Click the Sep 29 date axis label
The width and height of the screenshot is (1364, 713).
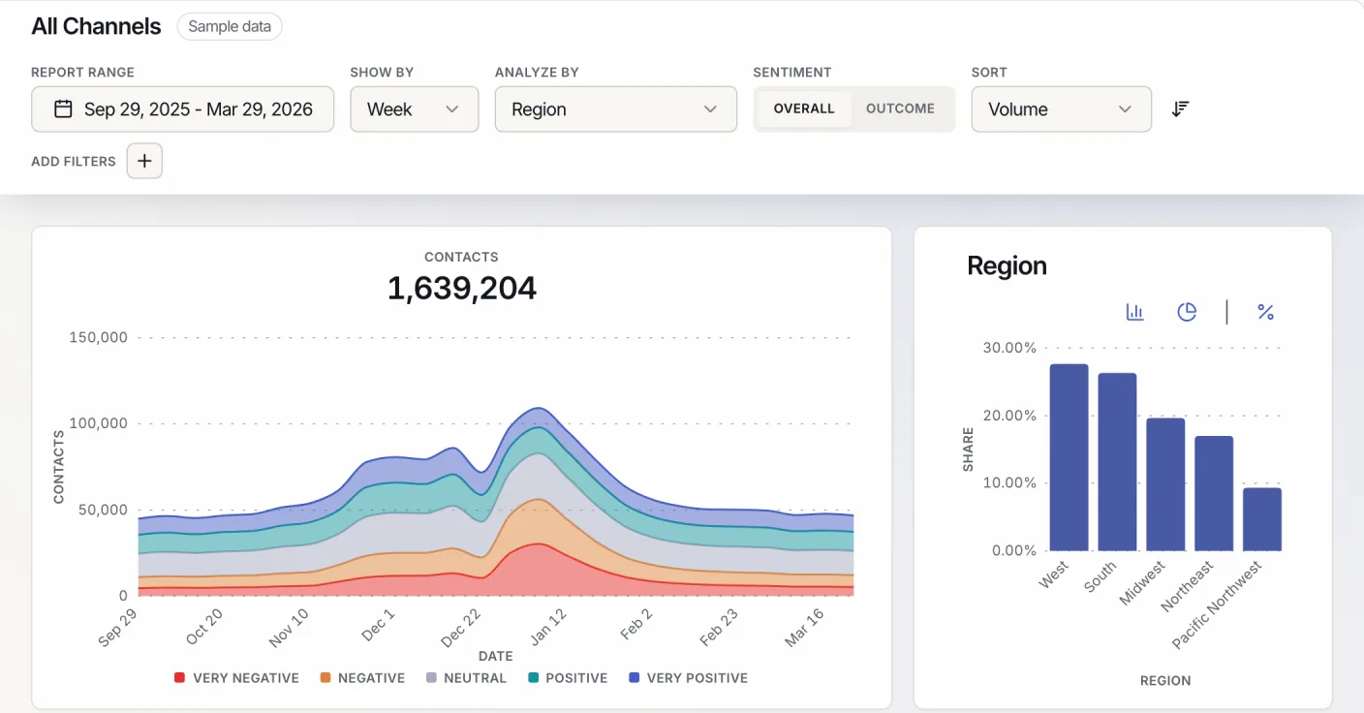(117, 629)
